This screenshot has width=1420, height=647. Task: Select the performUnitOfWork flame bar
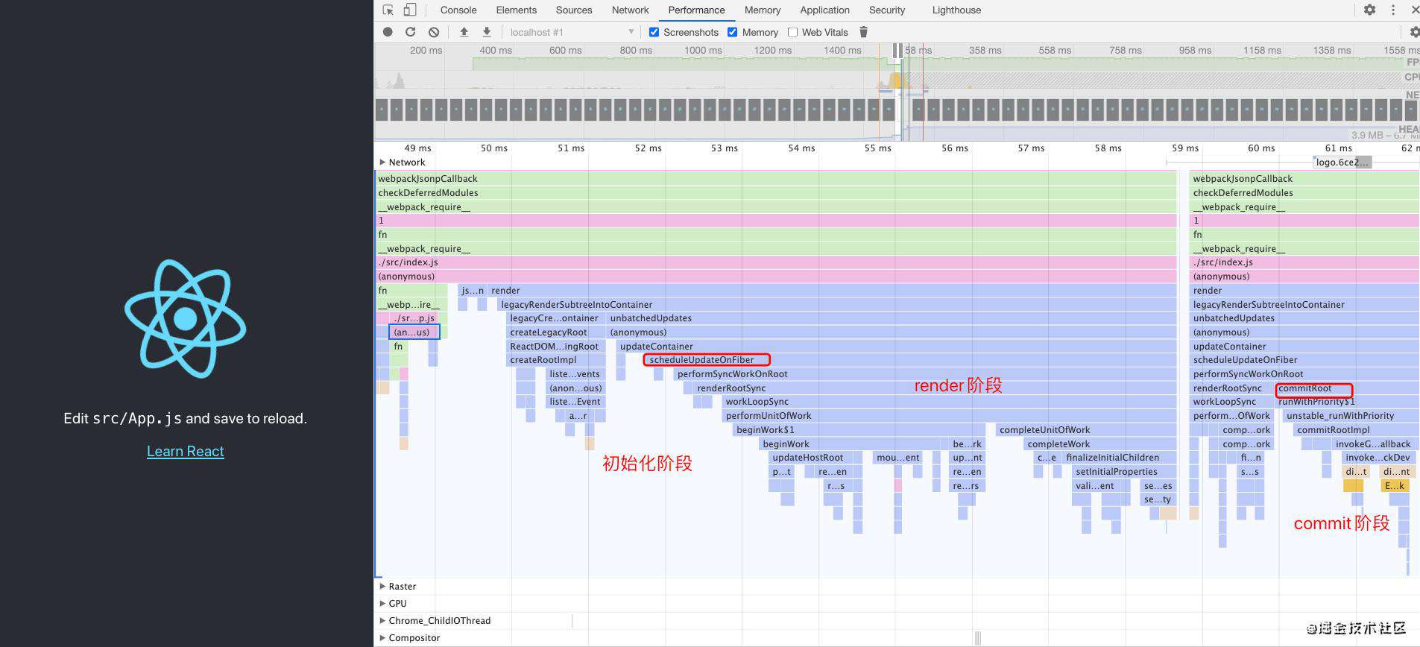[x=949, y=416]
